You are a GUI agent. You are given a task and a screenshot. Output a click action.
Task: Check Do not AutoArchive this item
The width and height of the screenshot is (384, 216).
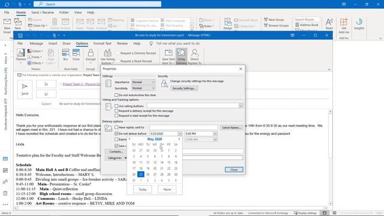(116, 95)
